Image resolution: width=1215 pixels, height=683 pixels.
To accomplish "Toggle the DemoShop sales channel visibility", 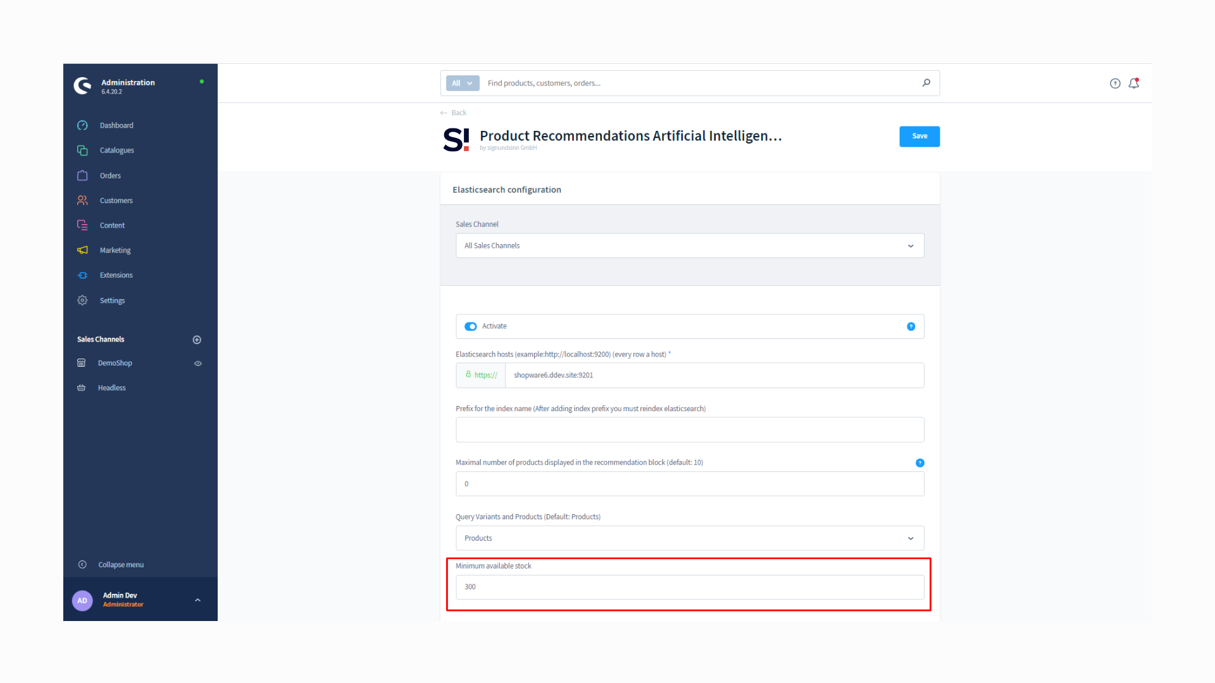I will (199, 363).
